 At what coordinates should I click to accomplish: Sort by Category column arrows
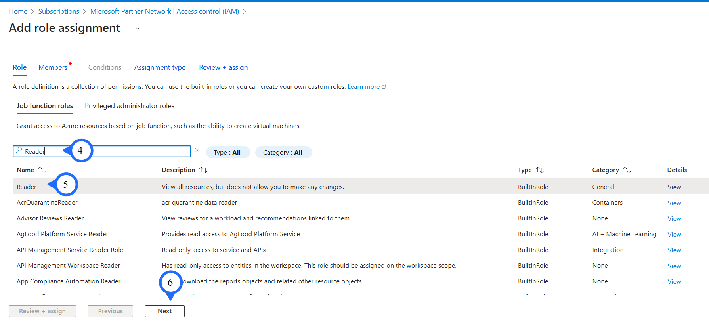tap(627, 170)
